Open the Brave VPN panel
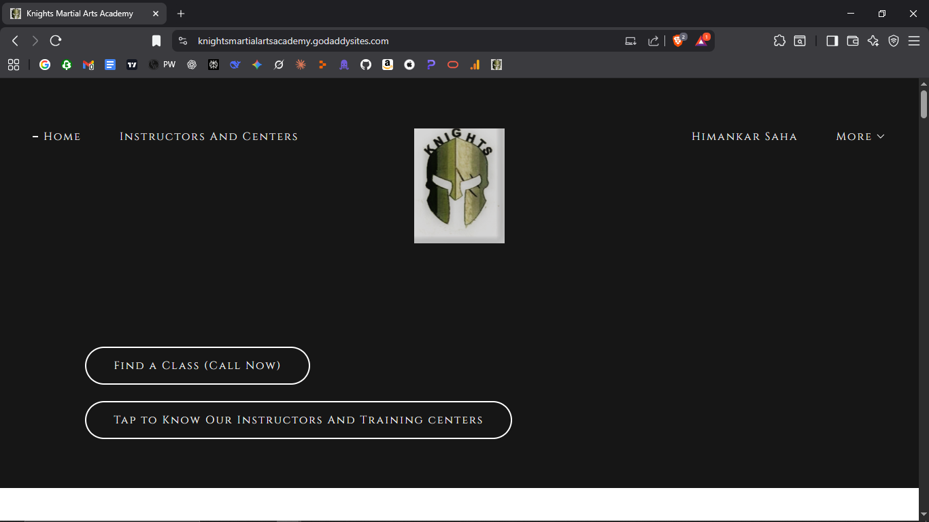 click(893, 41)
